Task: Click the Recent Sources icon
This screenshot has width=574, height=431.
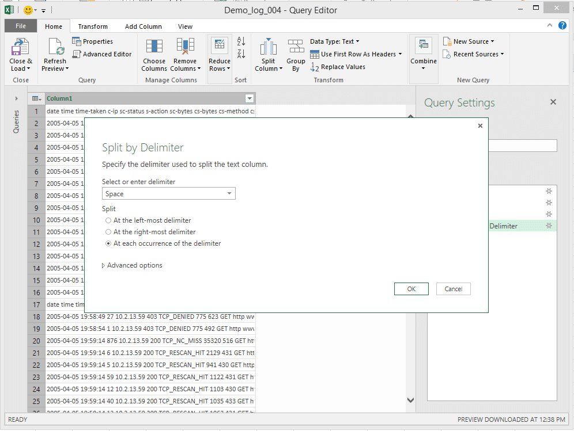Action: (x=447, y=54)
